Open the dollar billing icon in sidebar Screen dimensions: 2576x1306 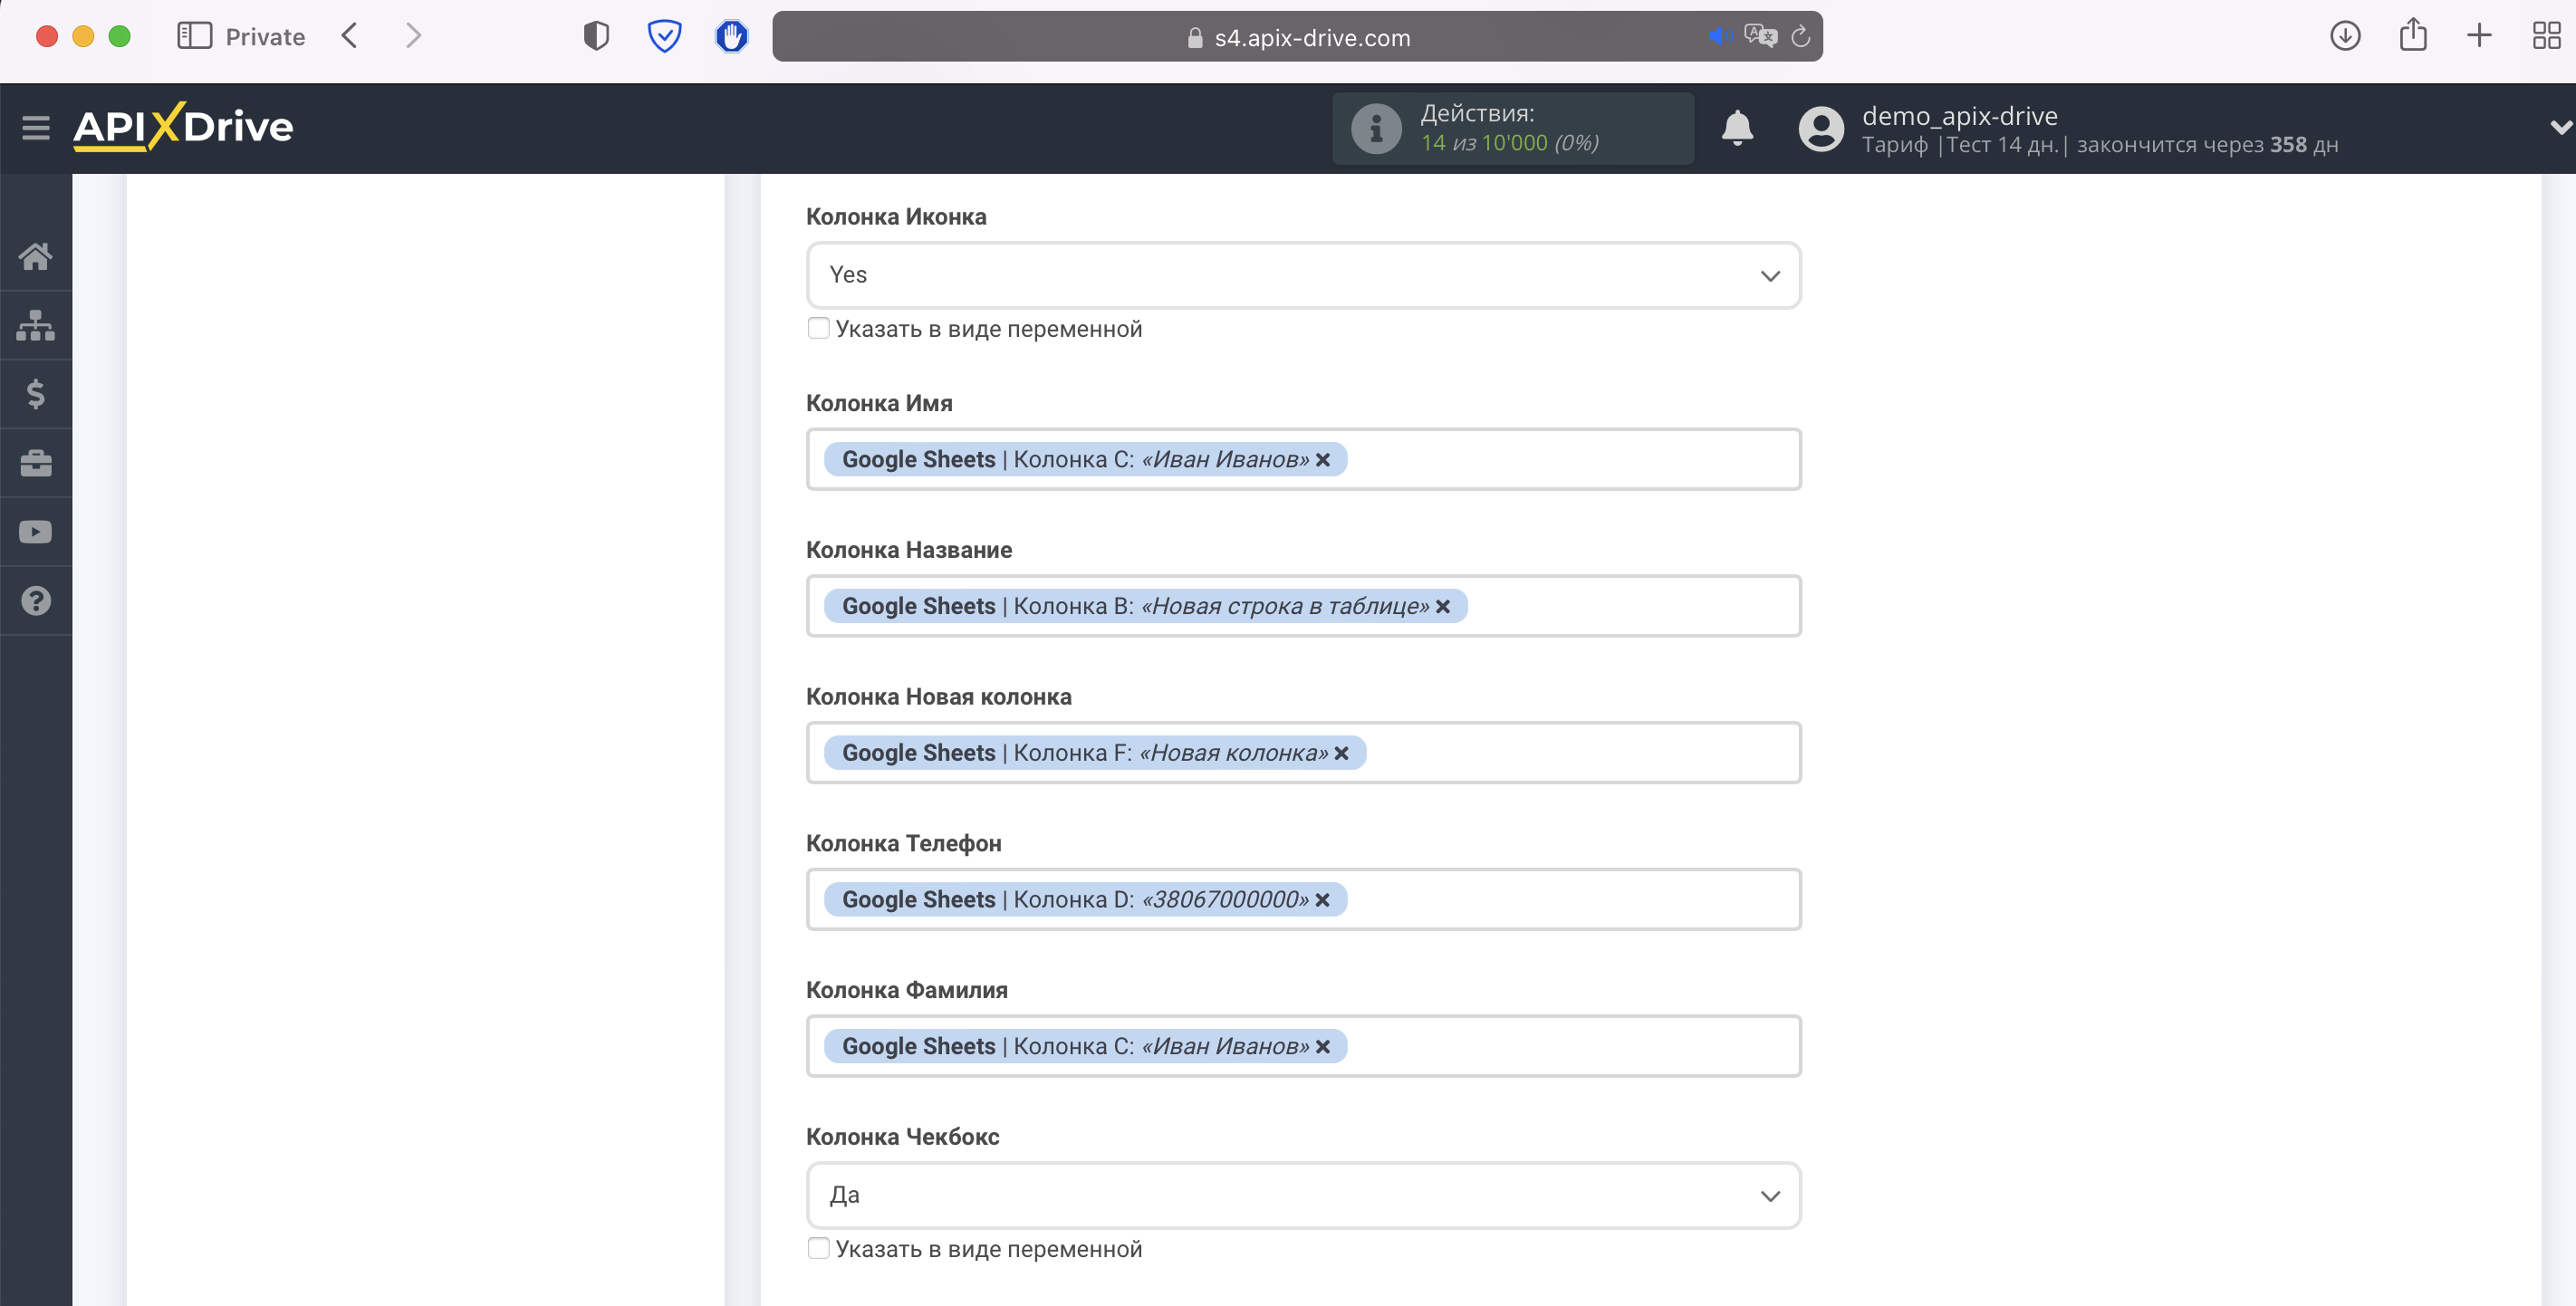[x=36, y=394]
